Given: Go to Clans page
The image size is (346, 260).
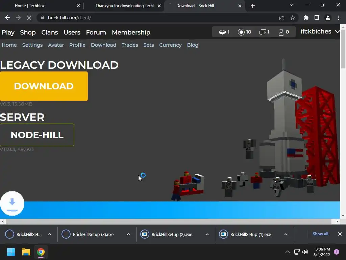Looking at the screenshot, I should [x=50, y=32].
